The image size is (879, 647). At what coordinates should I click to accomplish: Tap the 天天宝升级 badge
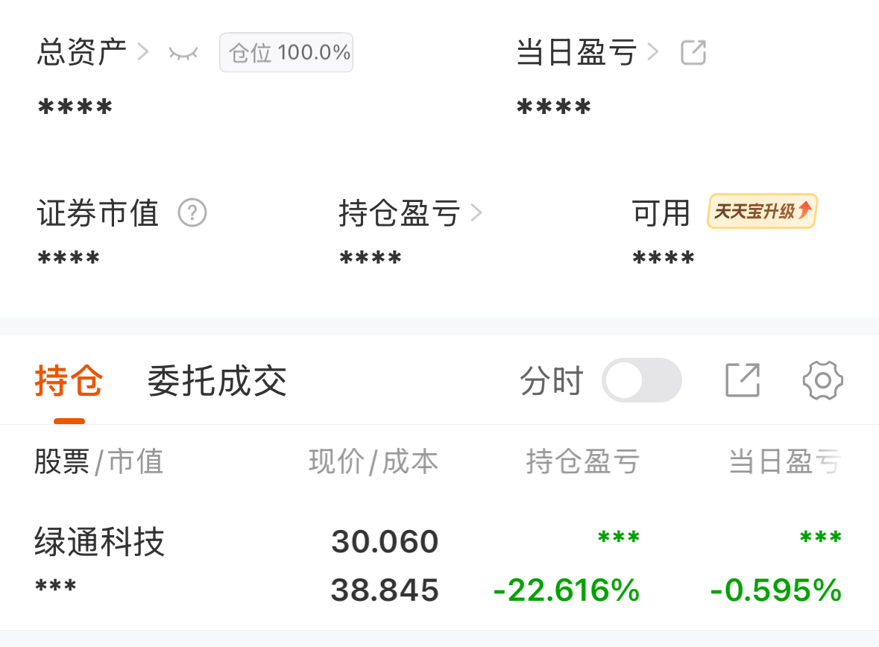point(763,212)
